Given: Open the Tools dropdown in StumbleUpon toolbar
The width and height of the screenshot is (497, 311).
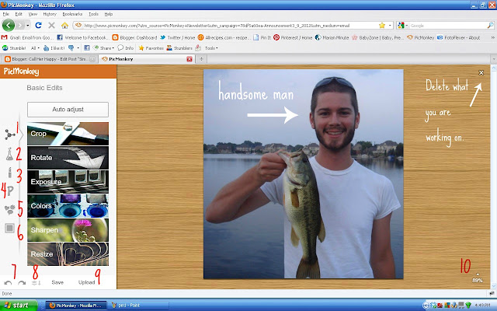Looking at the screenshot, I should point(211,48).
